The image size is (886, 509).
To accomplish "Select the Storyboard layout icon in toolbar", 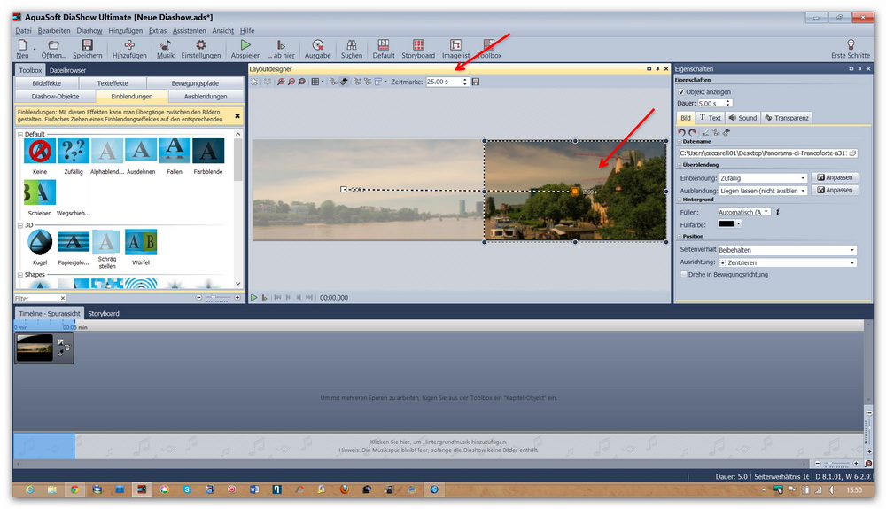I will (x=418, y=45).
